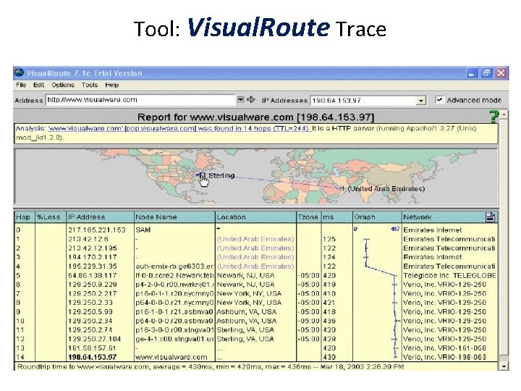Select IP address 129.250.2.74

pyautogui.click(x=90, y=330)
